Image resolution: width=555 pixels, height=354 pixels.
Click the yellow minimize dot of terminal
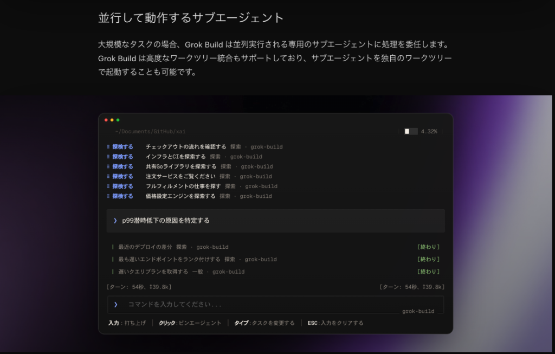point(112,120)
